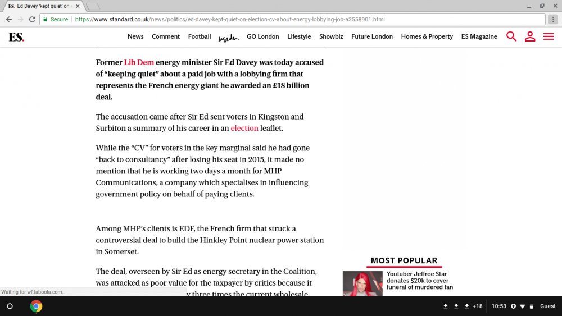Click the Wi-Fi status icon in the tray

tap(523, 306)
